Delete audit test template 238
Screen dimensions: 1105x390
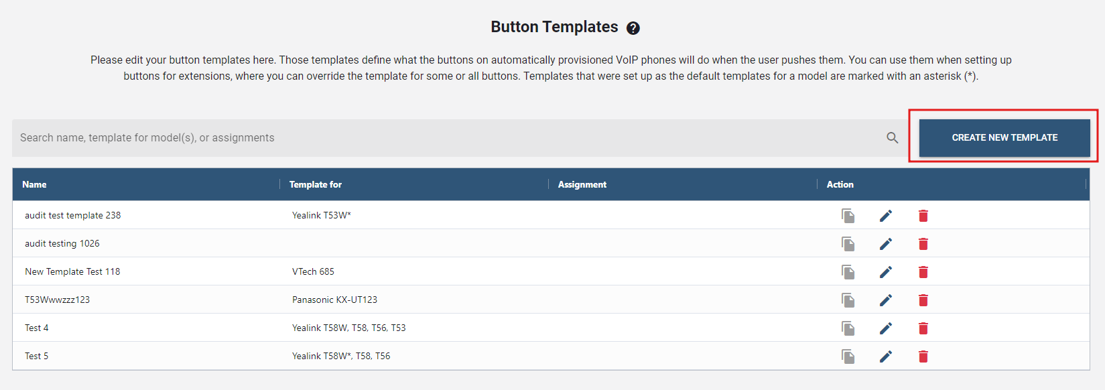point(923,216)
